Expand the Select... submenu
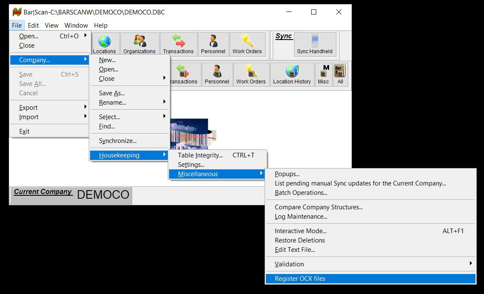The height and width of the screenshot is (294, 484). 130,117
